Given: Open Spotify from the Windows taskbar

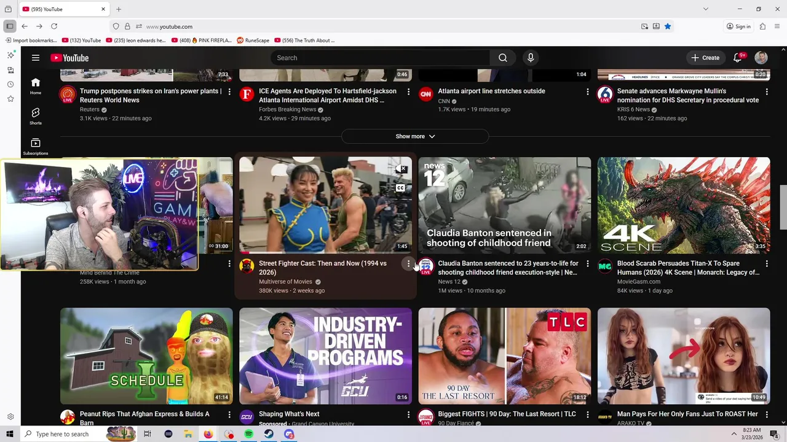Looking at the screenshot, I should [x=248, y=434].
